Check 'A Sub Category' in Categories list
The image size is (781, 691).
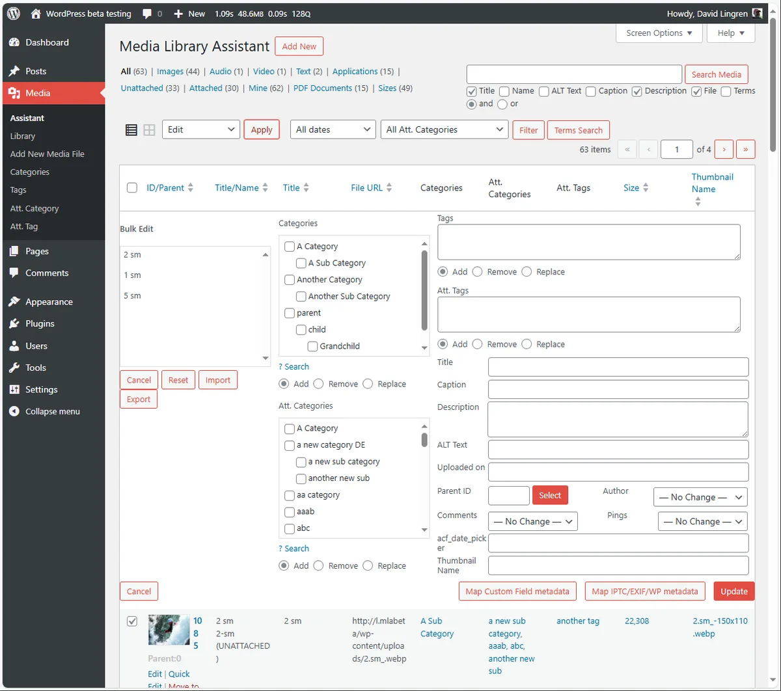pos(301,263)
